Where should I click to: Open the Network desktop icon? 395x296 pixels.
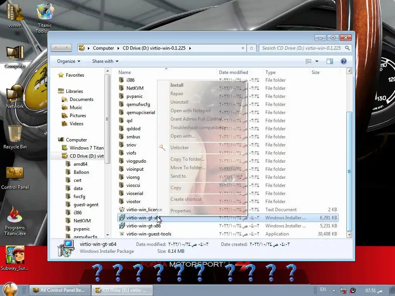[15, 97]
